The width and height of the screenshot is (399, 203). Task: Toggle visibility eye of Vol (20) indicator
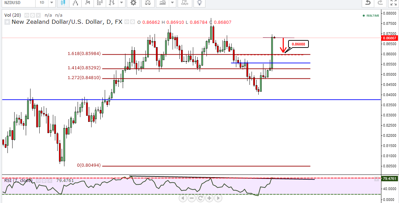coord(27,15)
